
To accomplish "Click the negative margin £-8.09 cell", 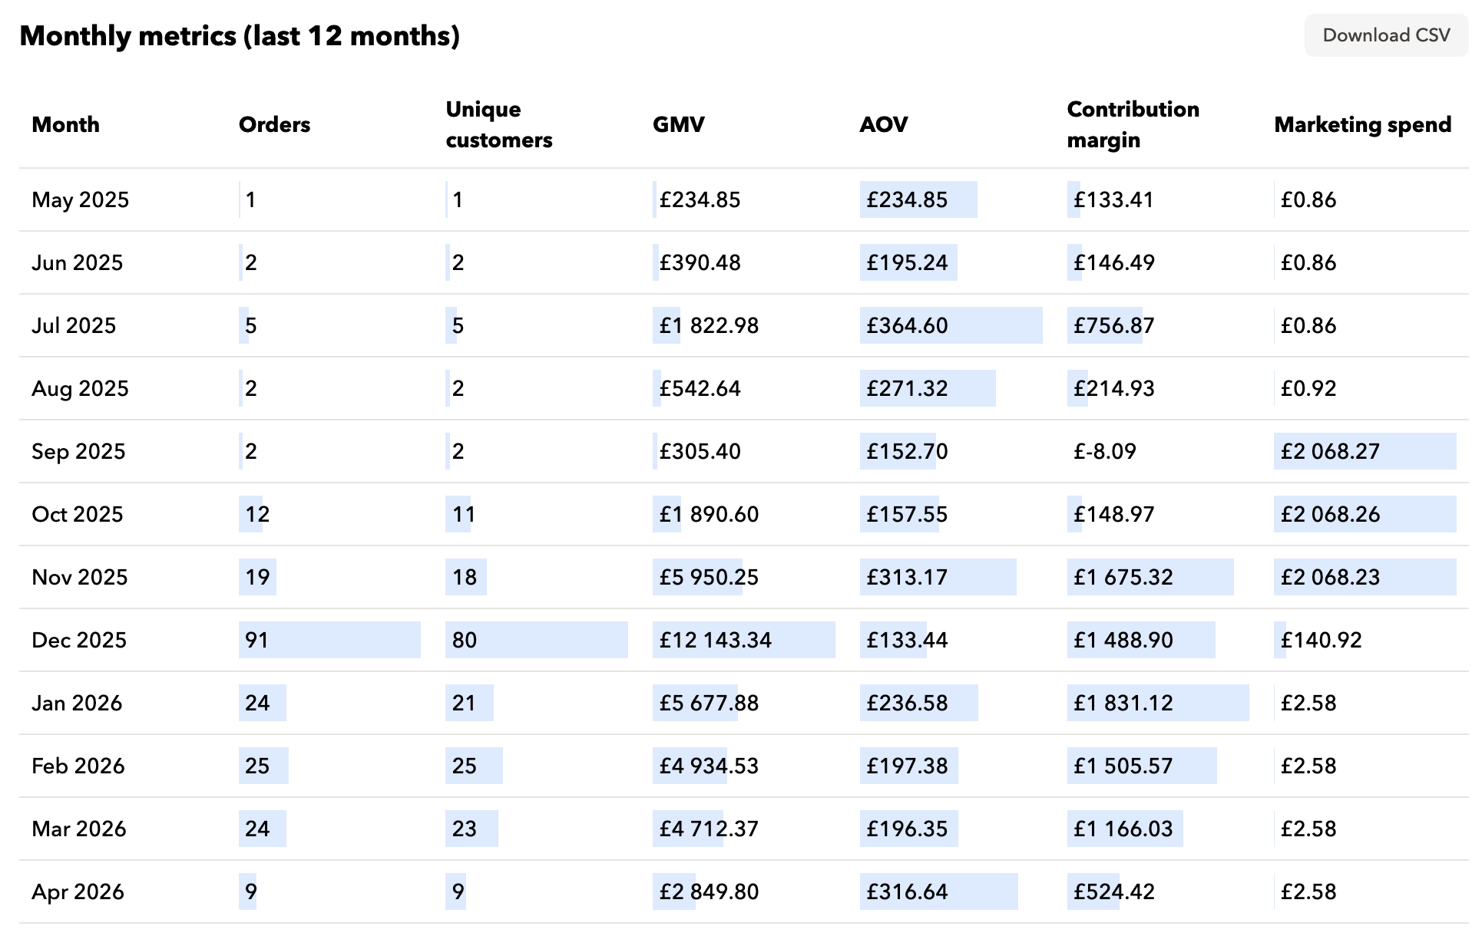I will coord(1104,451).
